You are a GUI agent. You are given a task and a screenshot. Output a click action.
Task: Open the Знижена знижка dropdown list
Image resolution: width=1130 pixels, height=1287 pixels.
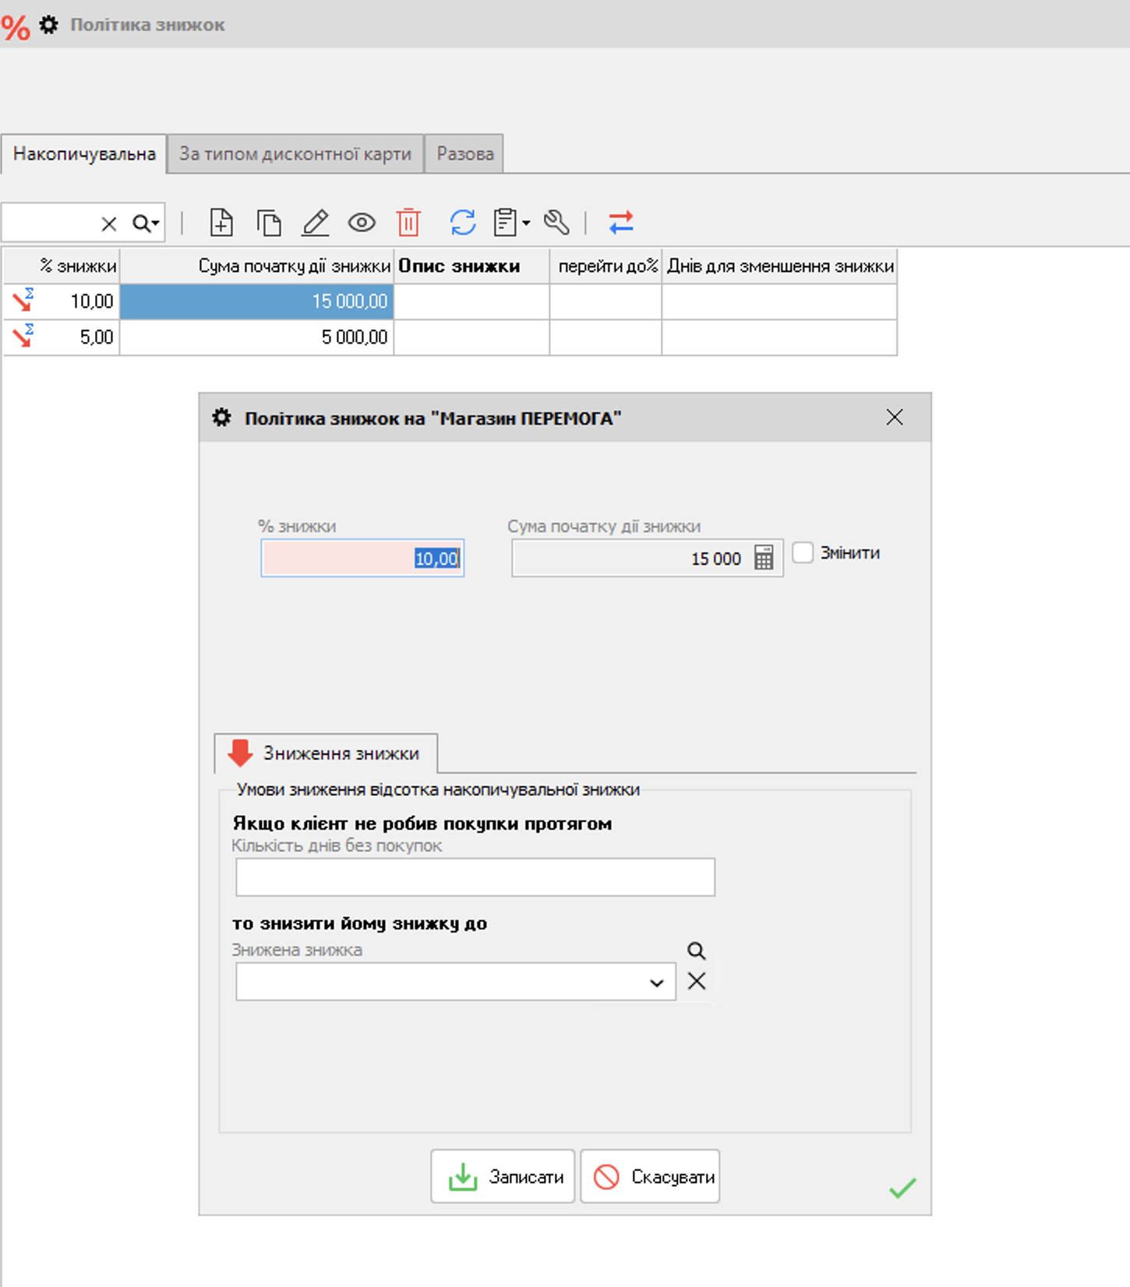coord(657,982)
